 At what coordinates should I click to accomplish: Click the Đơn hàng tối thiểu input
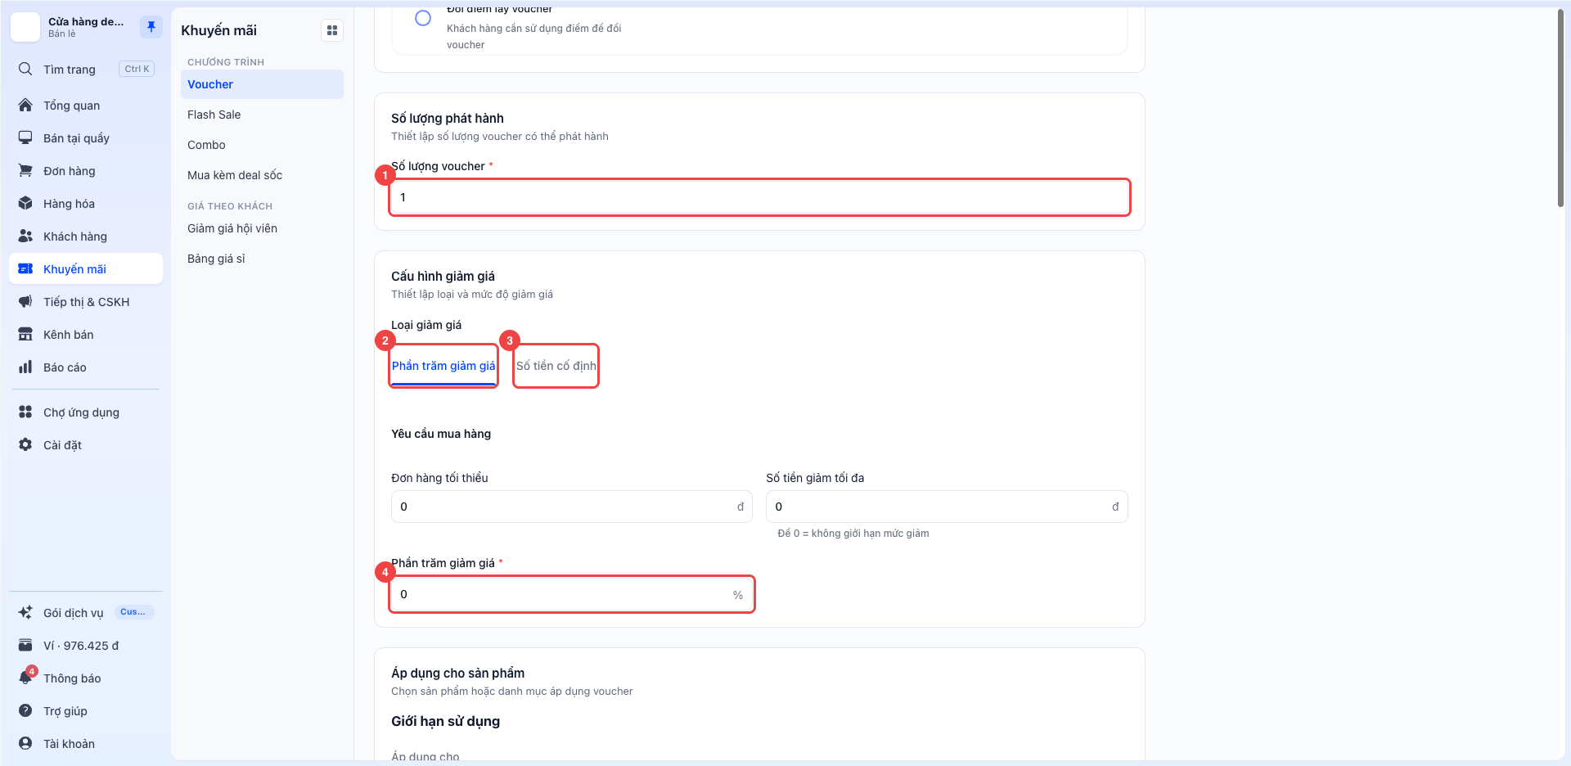[571, 507]
